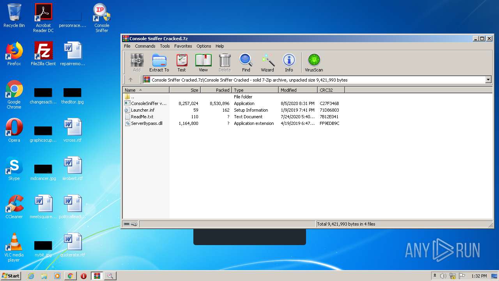Open the politicalleadi Word document icon
This screenshot has height=281, width=499.
tap(73, 207)
